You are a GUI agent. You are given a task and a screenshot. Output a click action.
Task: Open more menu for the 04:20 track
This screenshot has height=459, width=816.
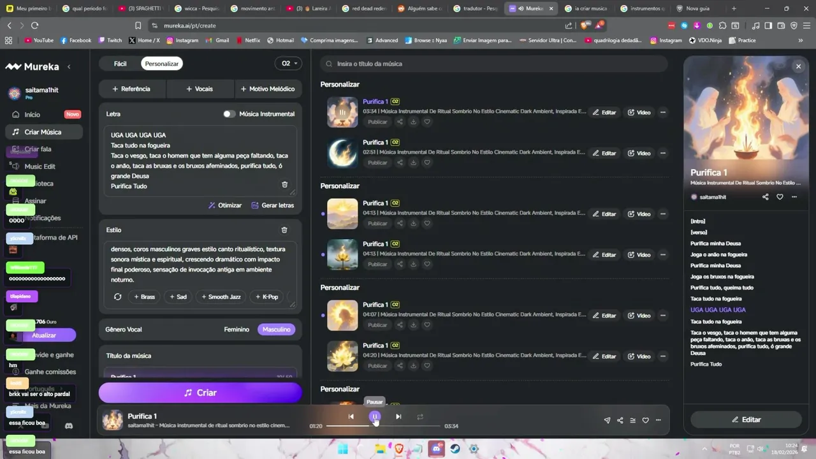point(663,356)
